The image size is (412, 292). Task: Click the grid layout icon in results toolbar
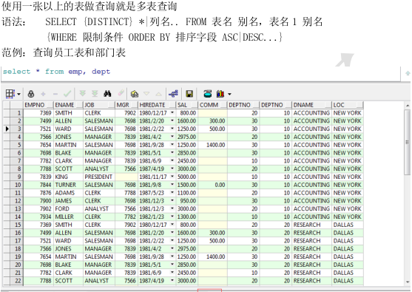click(x=10, y=94)
